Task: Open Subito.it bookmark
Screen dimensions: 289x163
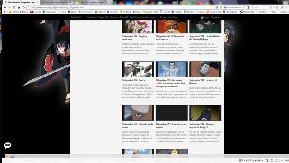Action: coord(100,12)
